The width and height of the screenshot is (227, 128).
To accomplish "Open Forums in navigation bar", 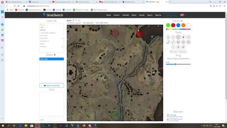I will pyautogui.click(x=117, y=15).
